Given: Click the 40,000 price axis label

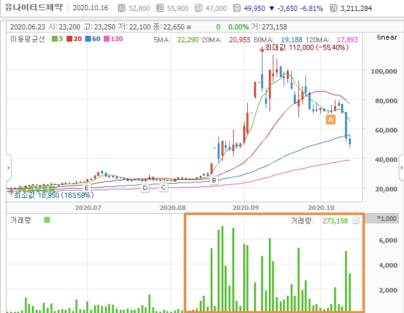Looking at the screenshot, I should point(385,160).
